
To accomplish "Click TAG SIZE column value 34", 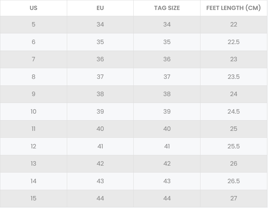I will point(167,24).
